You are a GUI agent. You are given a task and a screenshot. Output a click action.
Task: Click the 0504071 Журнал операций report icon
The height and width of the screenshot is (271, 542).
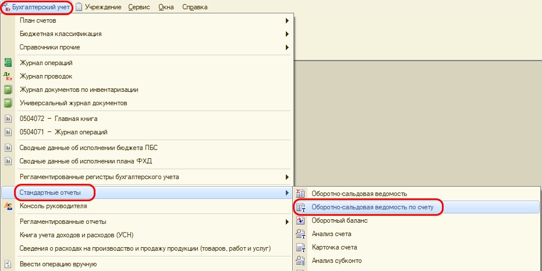point(8,132)
